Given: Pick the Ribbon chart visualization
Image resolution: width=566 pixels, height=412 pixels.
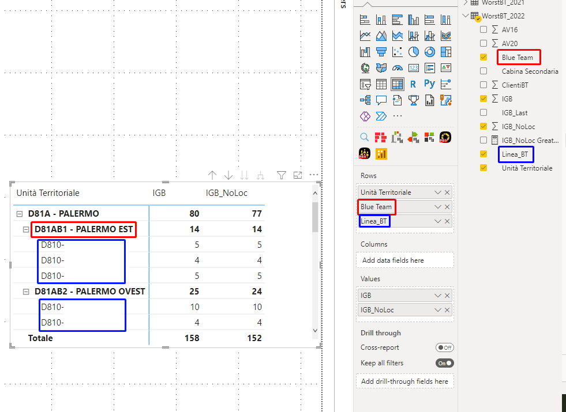Looking at the screenshot, I should (446, 36).
